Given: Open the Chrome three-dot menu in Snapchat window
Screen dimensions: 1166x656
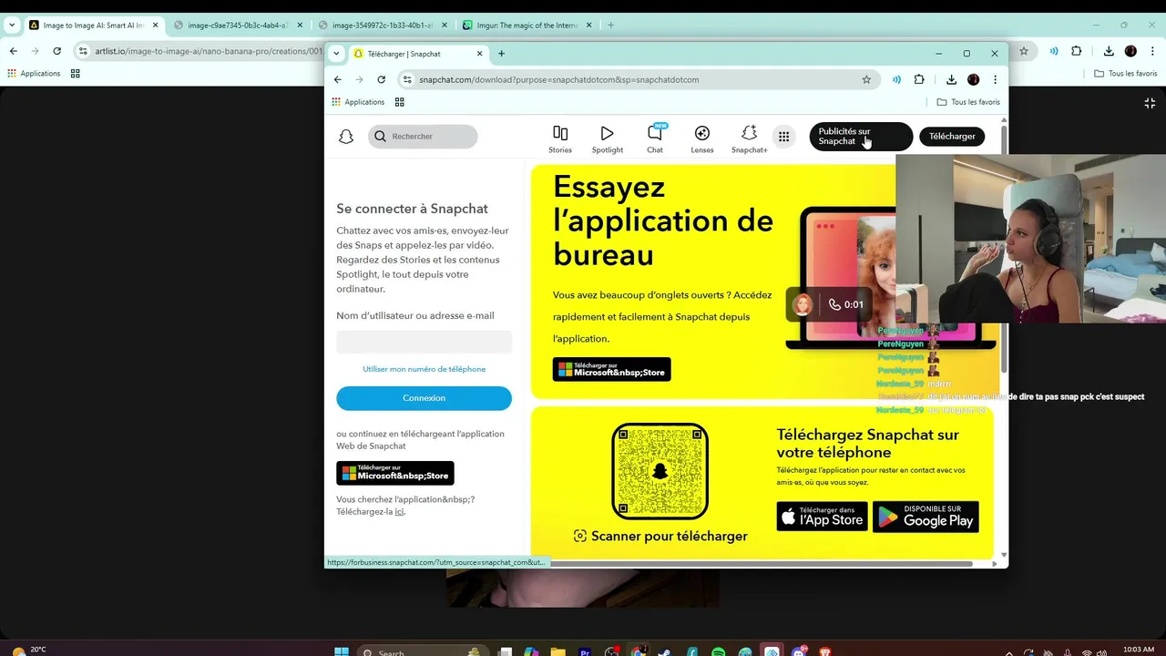Looking at the screenshot, I should pos(995,79).
